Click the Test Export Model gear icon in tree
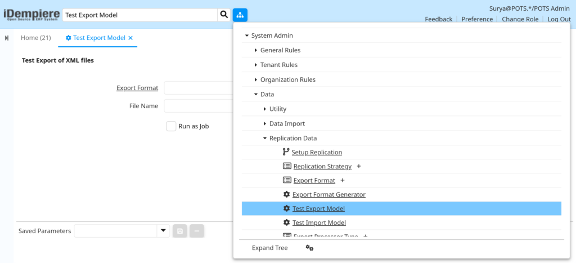The height and width of the screenshot is (263, 576). [x=286, y=208]
